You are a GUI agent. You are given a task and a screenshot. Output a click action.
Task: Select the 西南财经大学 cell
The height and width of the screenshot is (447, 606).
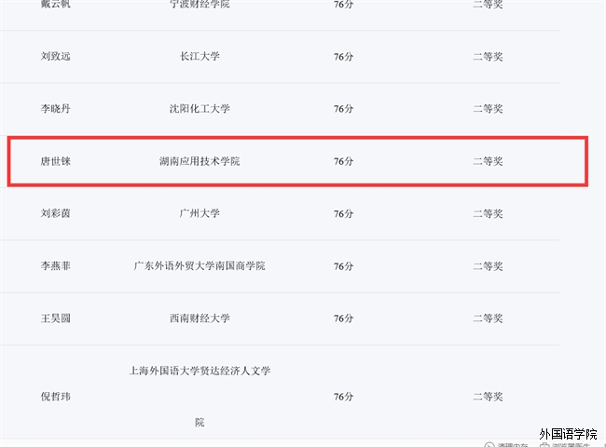[200, 318]
